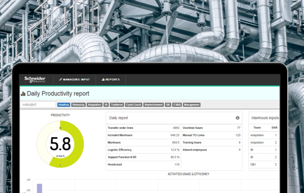
Task: Click the Manhours inputs panel title
Action: tap(265, 118)
